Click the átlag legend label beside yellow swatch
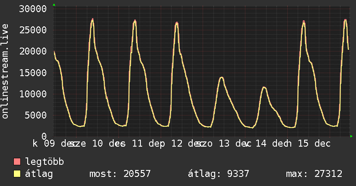This screenshot has height=186, width=356. pyautogui.click(x=39, y=174)
